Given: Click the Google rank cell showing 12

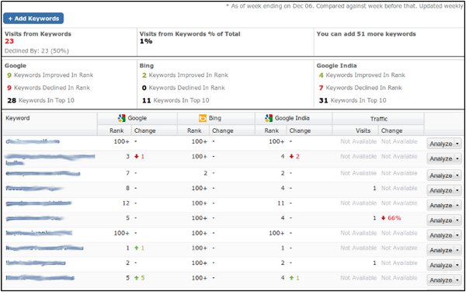Looking at the screenshot, I should point(126,203).
